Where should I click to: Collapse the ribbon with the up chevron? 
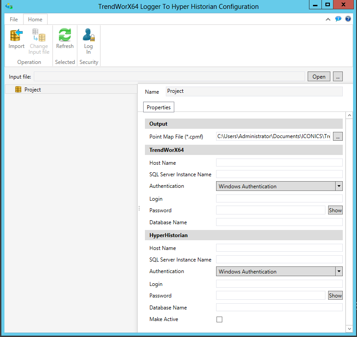click(x=328, y=20)
